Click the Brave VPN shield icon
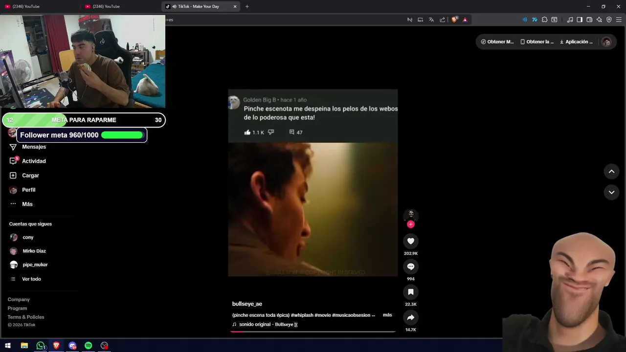The width and height of the screenshot is (626, 352). pos(609,20)
